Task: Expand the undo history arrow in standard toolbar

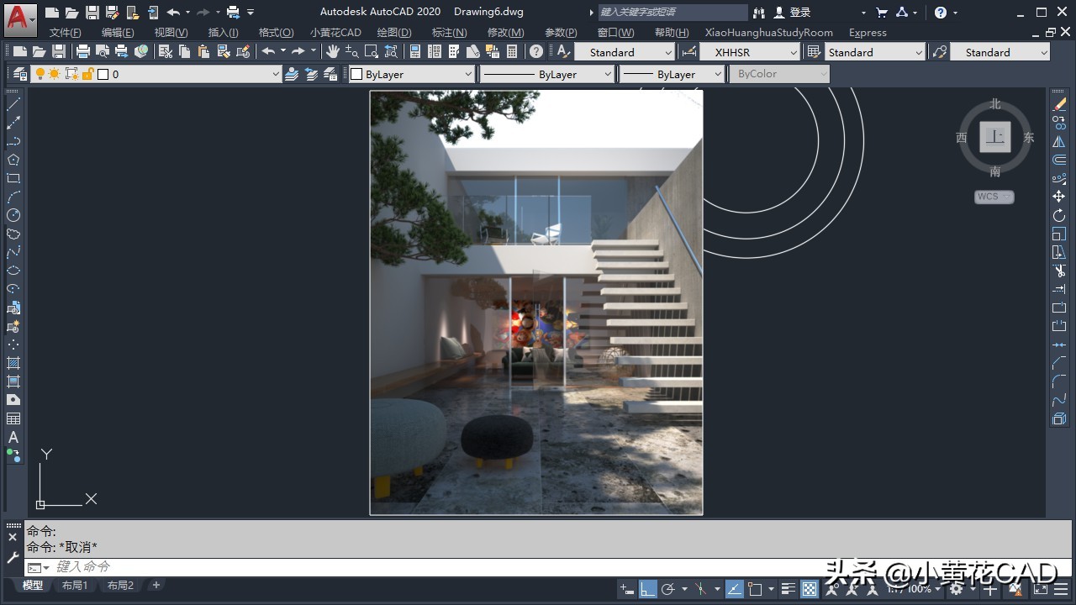Action: tap(283, 51)
